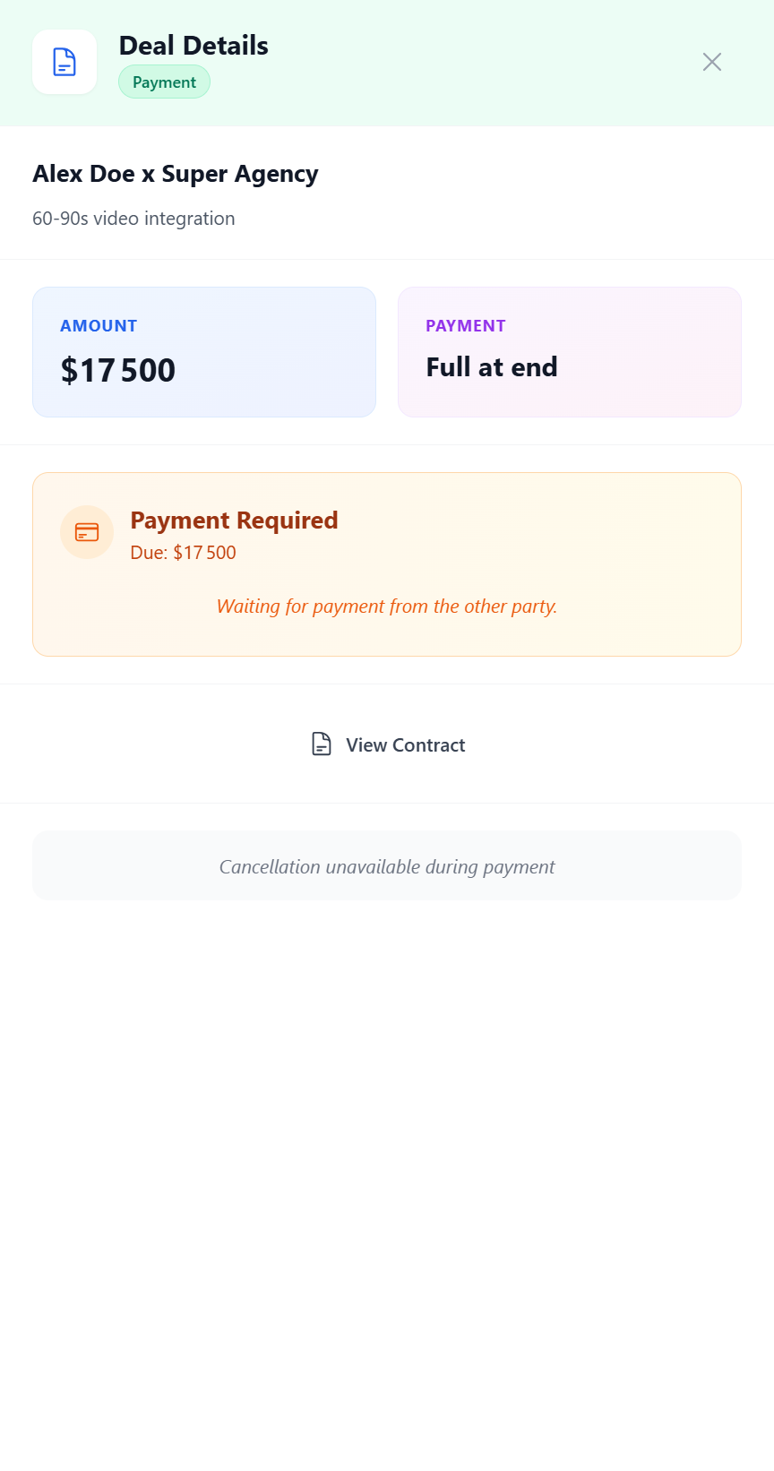
Task: Click the AMOUNT label
Action: point(99,326)
